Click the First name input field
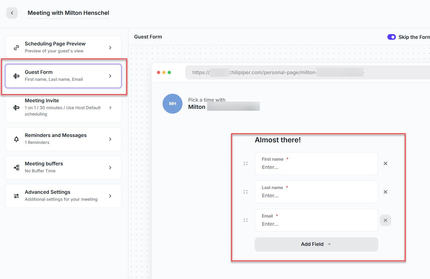 pos(316,167)
